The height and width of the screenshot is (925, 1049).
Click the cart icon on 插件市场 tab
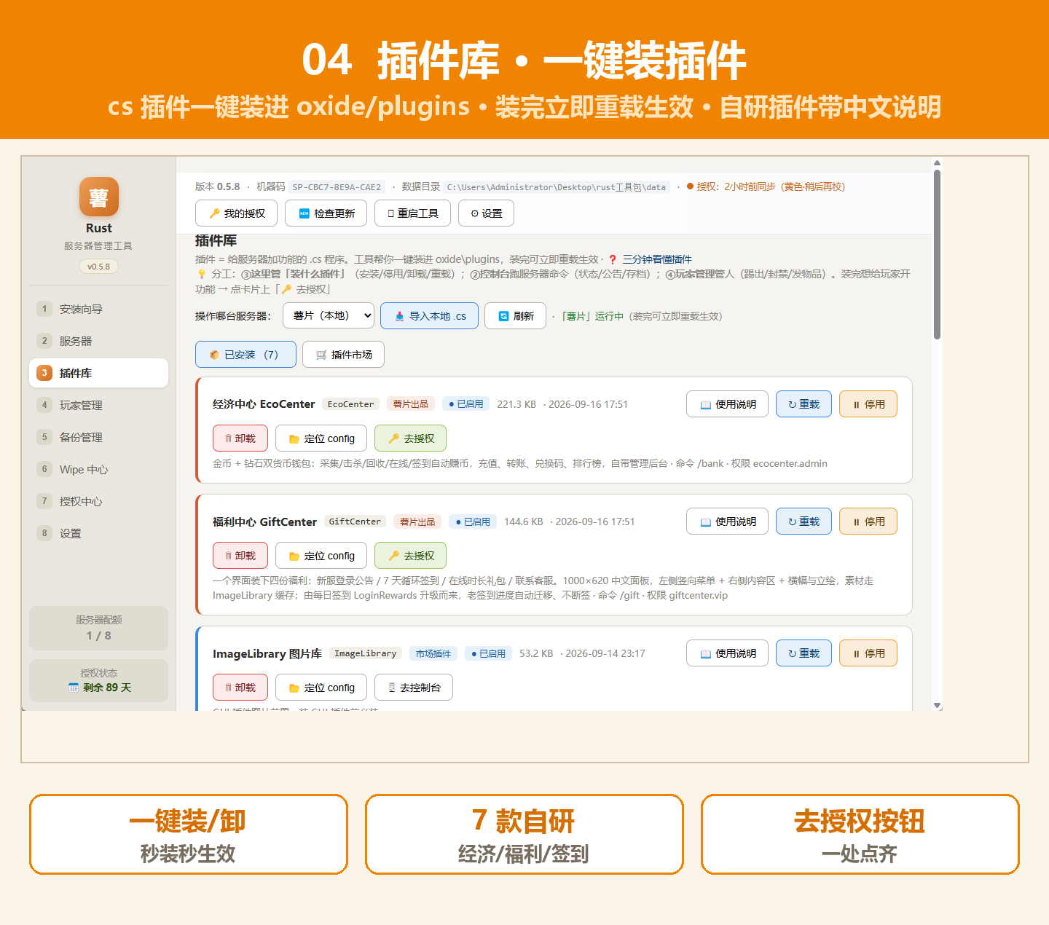pos(321,355)
